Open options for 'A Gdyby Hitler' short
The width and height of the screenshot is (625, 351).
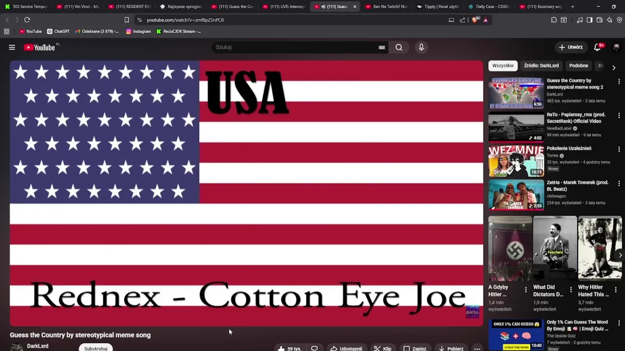click(526, 290)
